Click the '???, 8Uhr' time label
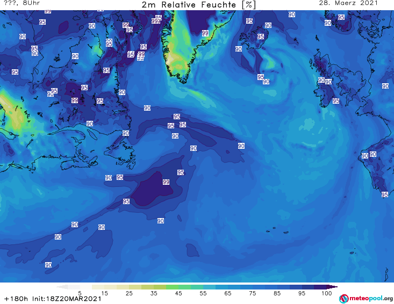The width and height of the screenshot is (394, 304). [22, 3]
